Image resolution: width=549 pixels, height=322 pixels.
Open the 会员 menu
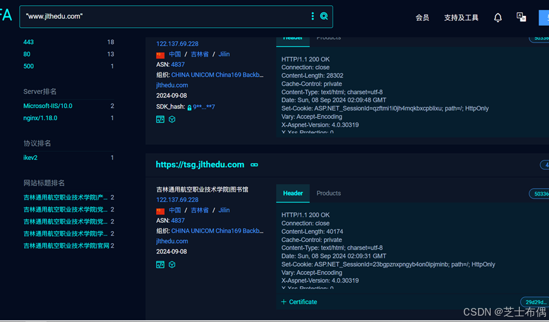click(x=422, y=18)
